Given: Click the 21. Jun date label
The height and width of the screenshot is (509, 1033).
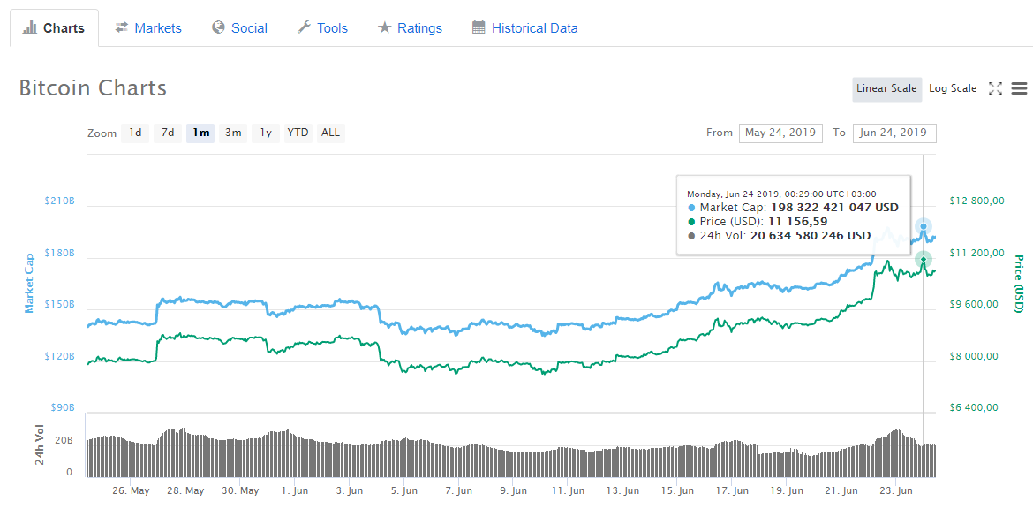Looking at the screenshot, I should coord(841,491).
